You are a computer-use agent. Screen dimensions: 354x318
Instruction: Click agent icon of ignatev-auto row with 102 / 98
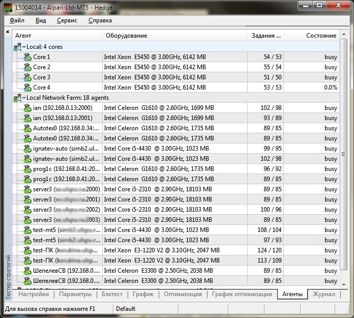click(x=27, y=159)
